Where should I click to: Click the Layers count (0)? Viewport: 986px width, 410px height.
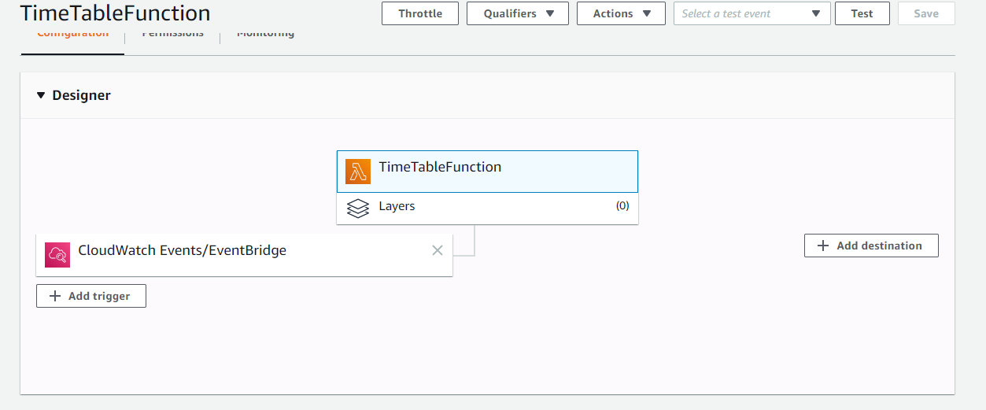point(622,206)
